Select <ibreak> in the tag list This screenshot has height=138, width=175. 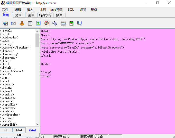(x=6, y=68)
